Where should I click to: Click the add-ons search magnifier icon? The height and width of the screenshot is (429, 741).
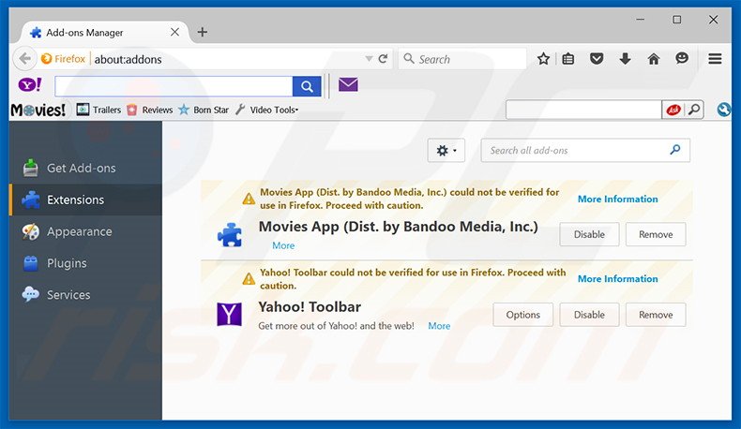pos(675,150)
